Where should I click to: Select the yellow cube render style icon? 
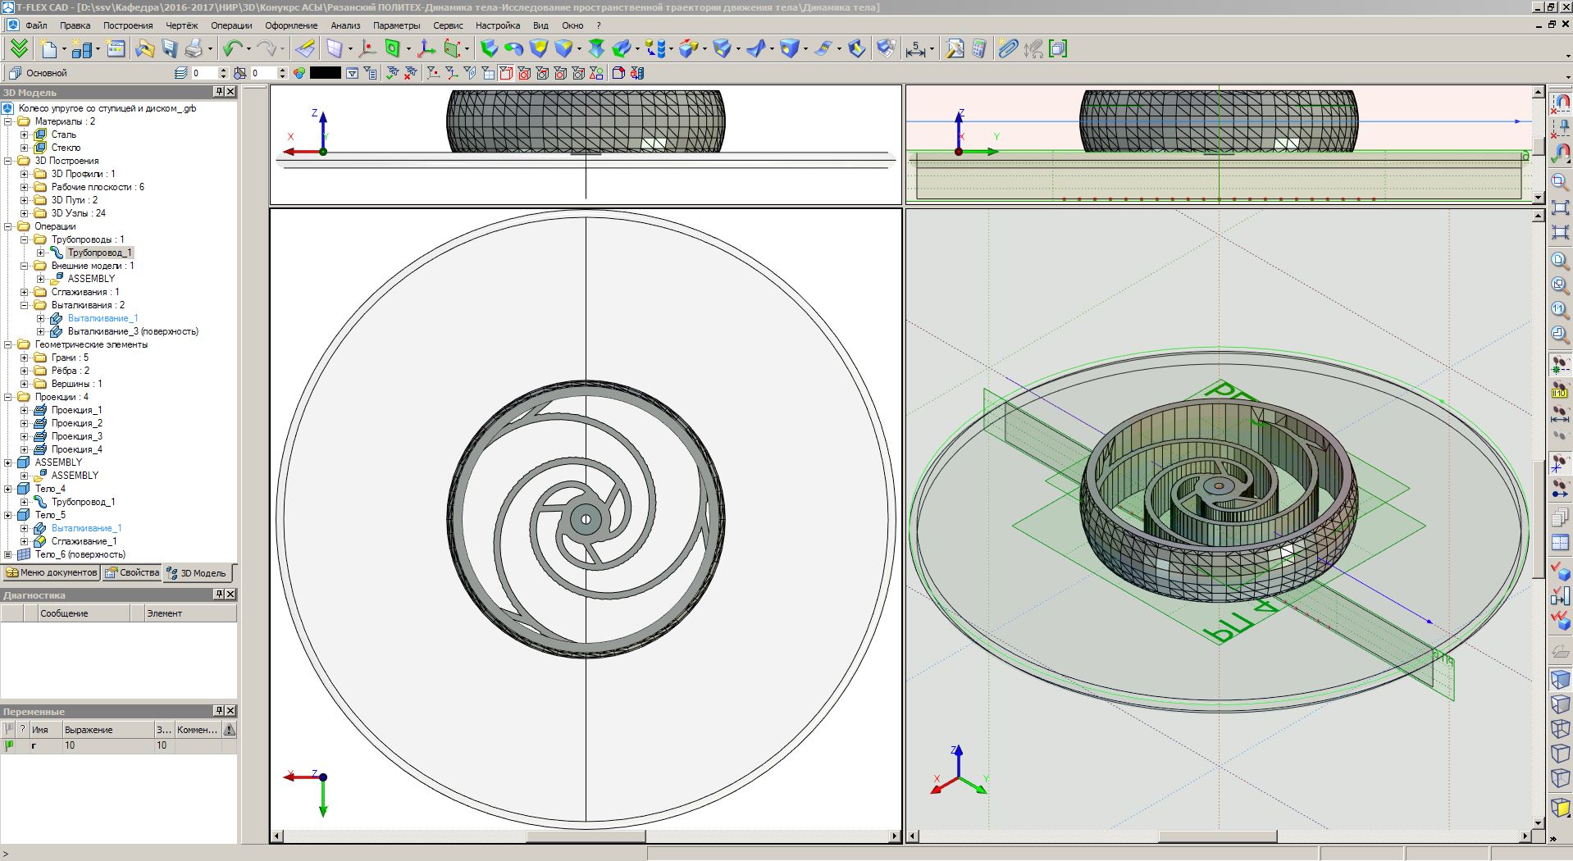click(1560, 807)
